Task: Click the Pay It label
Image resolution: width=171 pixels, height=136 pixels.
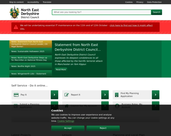Action: tap(24, 95)
